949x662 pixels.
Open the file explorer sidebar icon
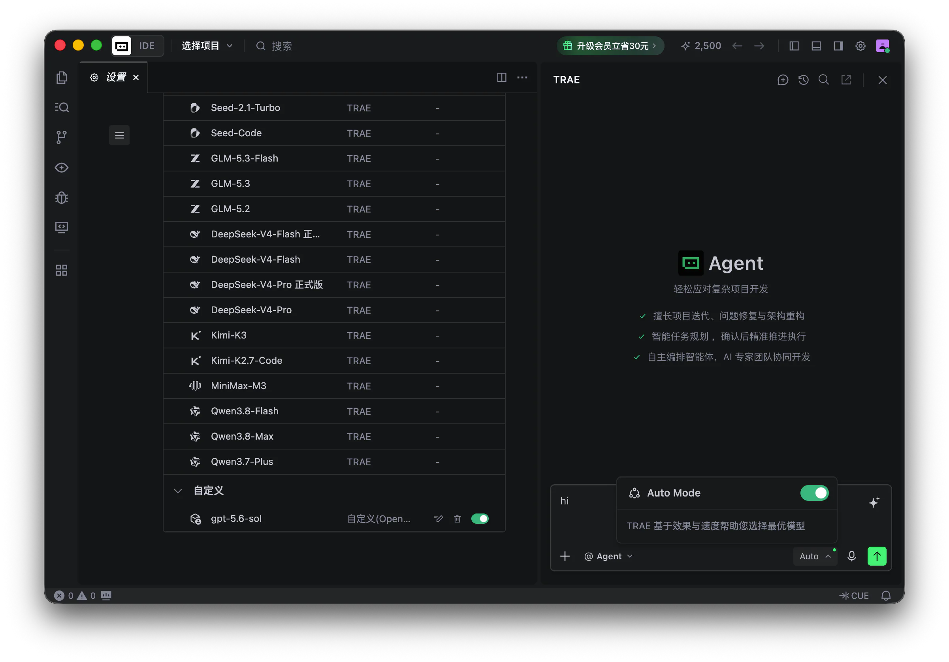(62, 78)
